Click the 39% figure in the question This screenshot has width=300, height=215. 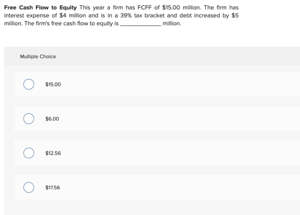[126, 16]
